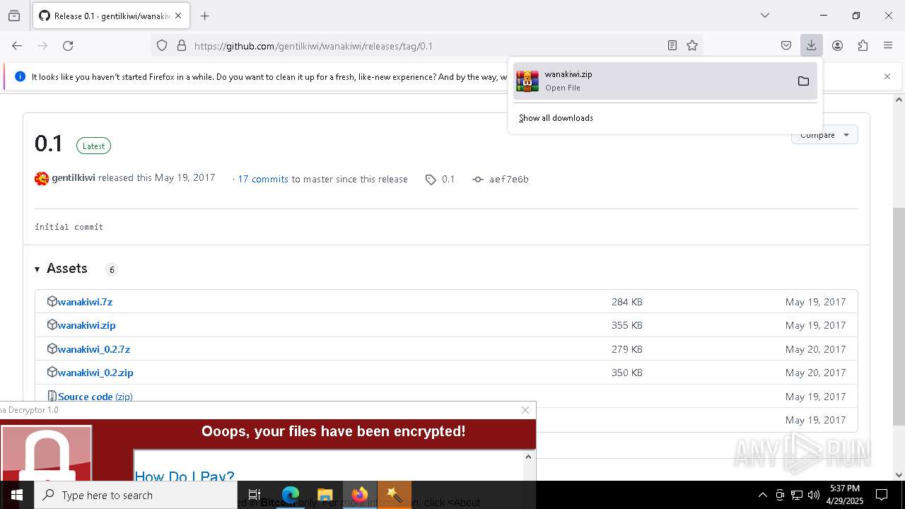View 17 commits since this release
The height and width of the screenshot is (509, 905).
[263, 180]
